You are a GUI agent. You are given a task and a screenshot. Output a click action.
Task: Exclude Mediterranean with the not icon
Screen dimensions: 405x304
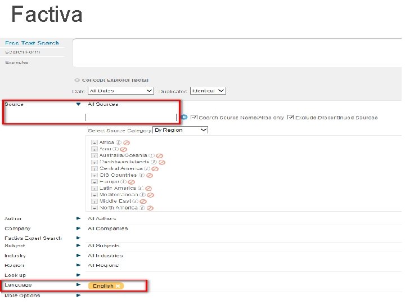[x=151, y=195]
